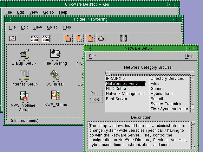Image resolution: width=203 pixels, height=152 pixels.
Task: Open Help menu in UnixWare Desktop window
Action: (x=63, y=12)
